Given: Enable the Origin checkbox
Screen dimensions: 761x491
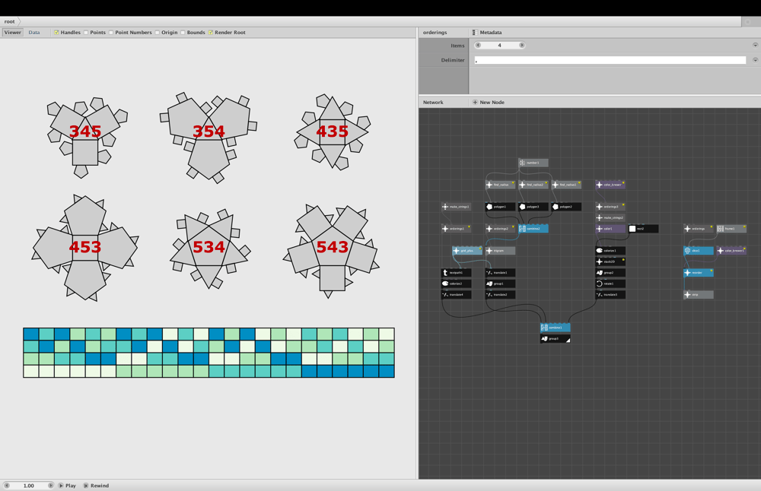Looking at the screenshot, I should pyautogui.click(x=158, y=33).
